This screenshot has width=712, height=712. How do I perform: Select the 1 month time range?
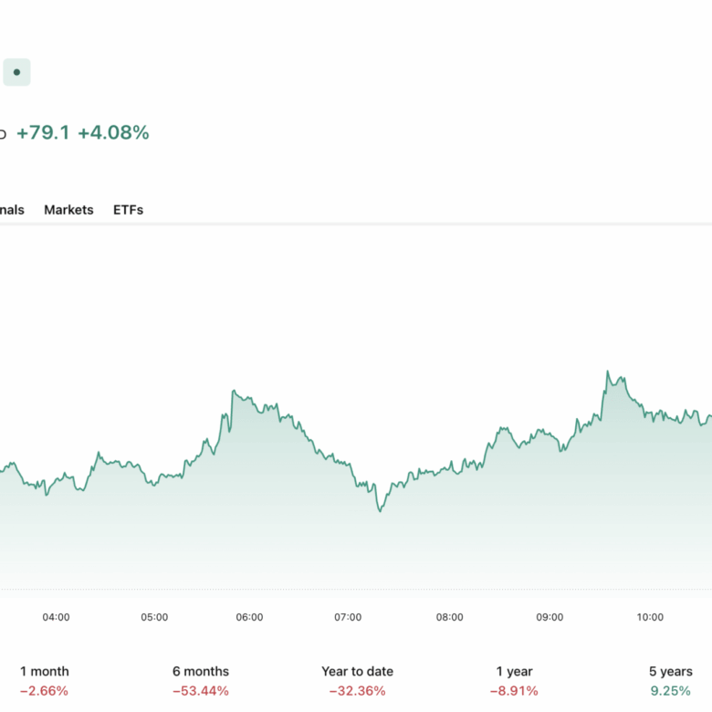(44, 671)
